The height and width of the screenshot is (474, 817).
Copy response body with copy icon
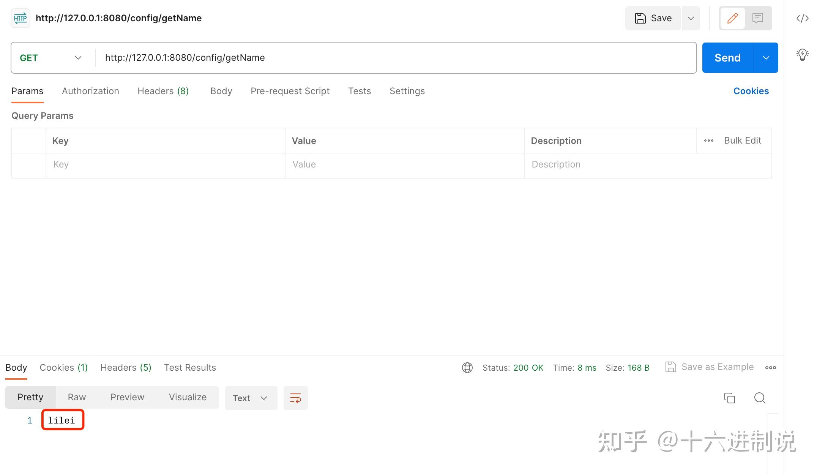[729, 398]
